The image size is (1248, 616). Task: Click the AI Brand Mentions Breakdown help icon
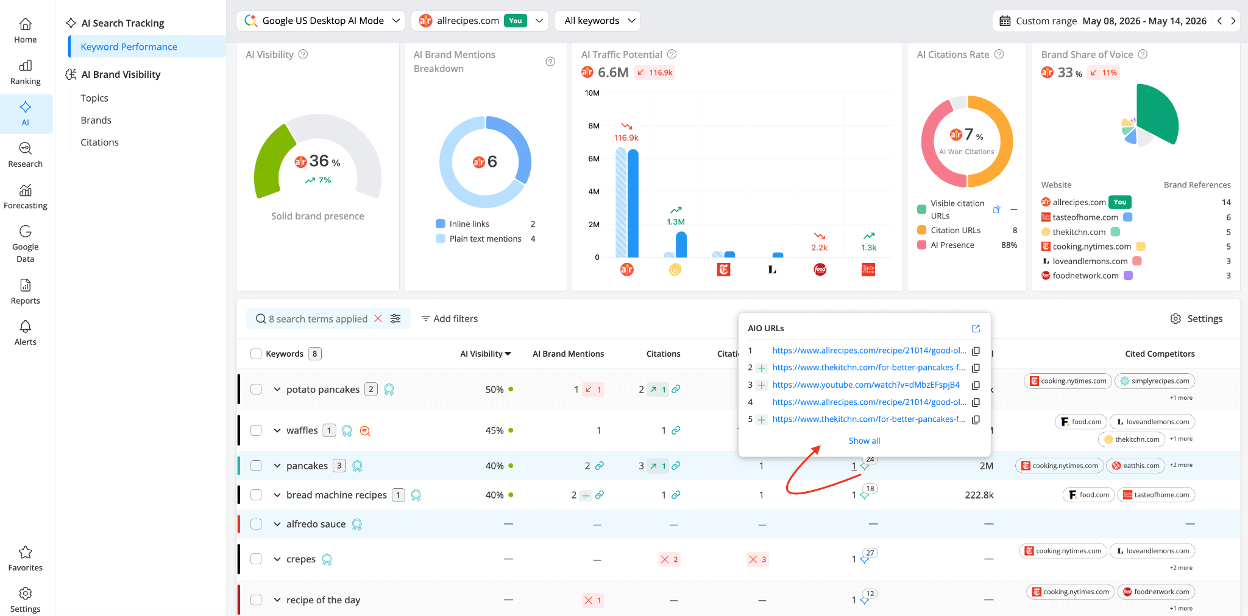(x=550, y=61)
